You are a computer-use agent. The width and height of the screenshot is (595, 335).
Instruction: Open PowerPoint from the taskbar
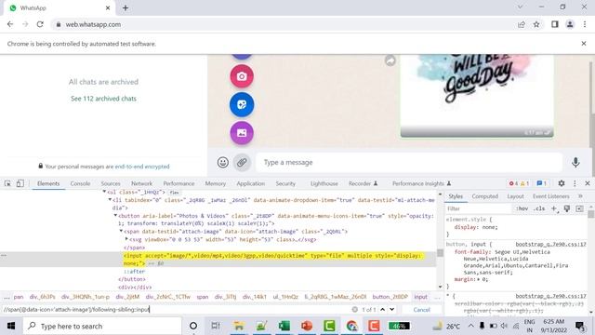click(x=307, y=326)
